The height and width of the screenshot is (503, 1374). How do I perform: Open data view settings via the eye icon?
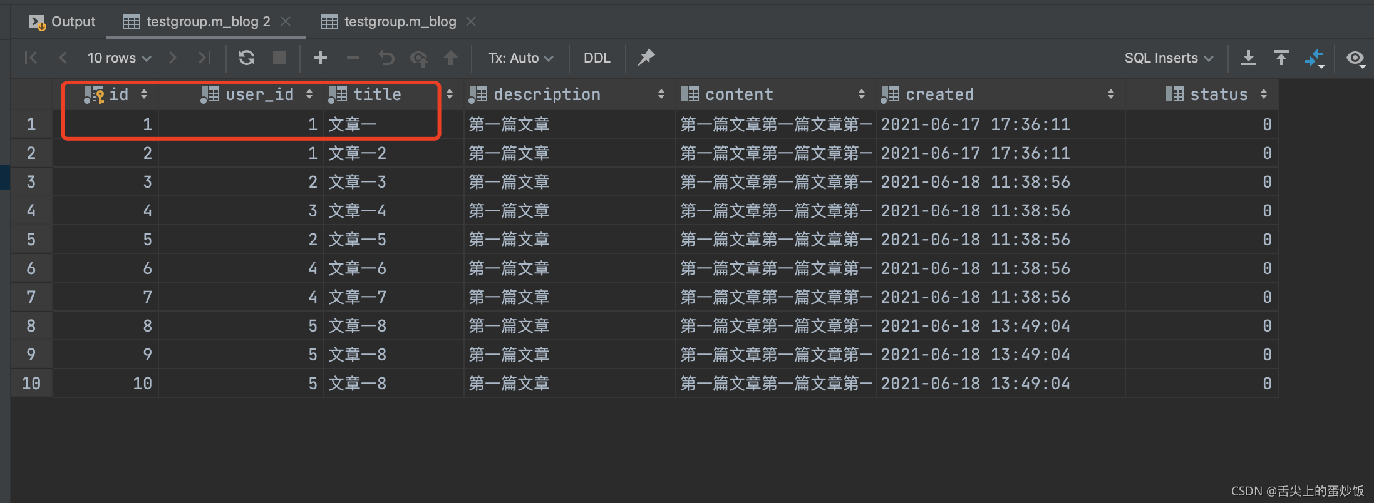click(x=1356, y=59)
